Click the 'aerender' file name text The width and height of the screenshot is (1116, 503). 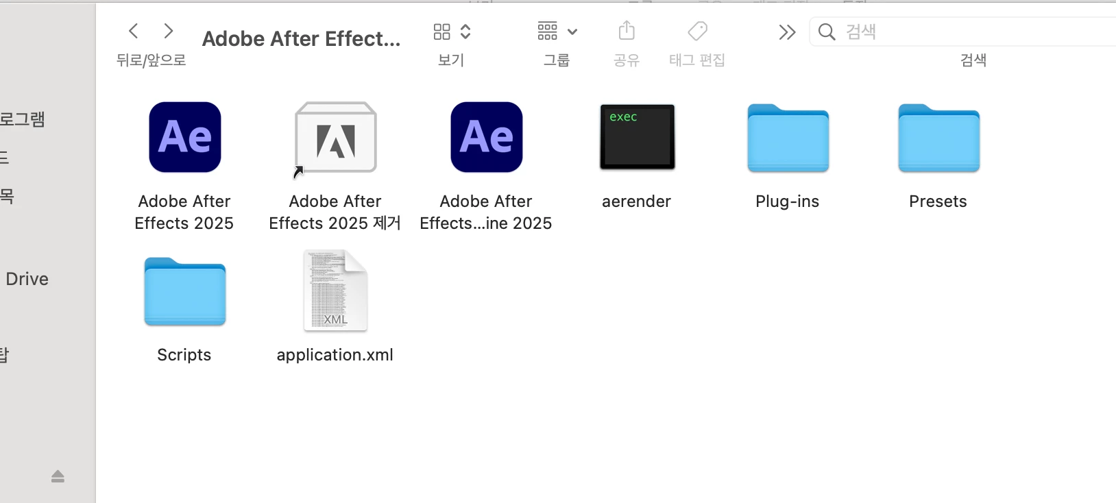point(637,201)
